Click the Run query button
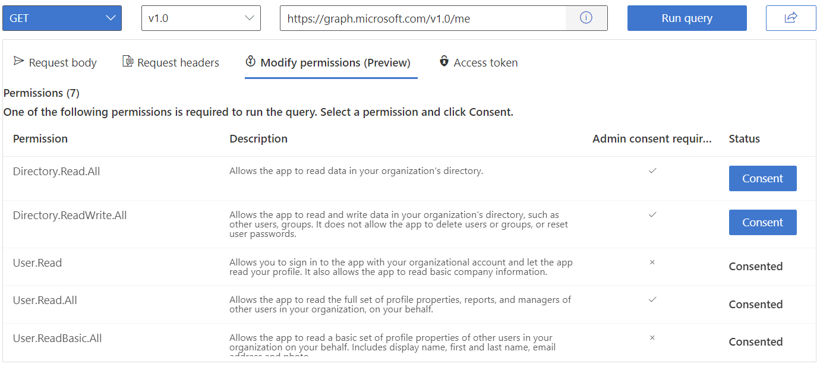Image resolution: width=820 pixels, height=367 pixels. point(686,18)
